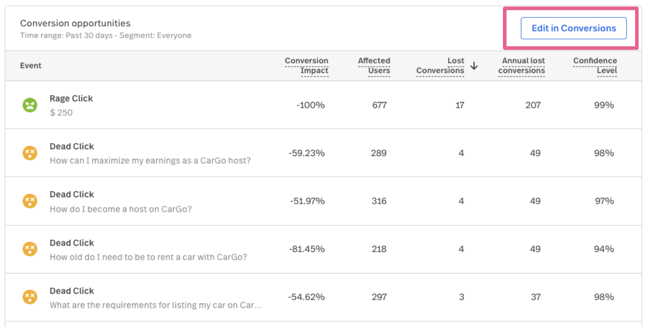The image size is (646, 327).
Task: Open 'How do I become a host' event
Action: click(x=121, y=209)
